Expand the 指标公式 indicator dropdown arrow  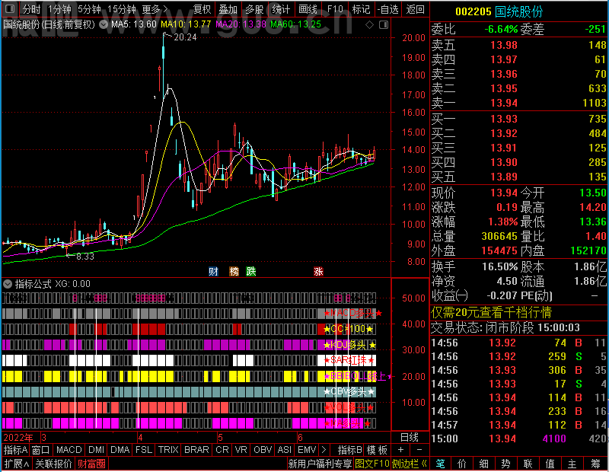tap(8, 284)
